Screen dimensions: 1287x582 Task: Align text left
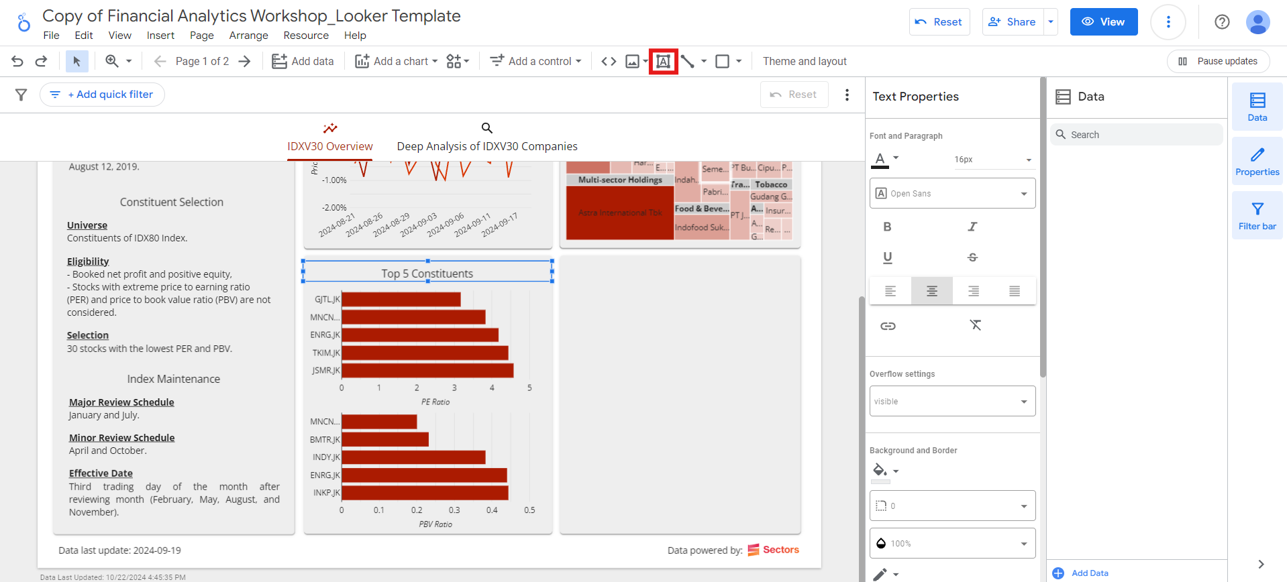[890, 291]
